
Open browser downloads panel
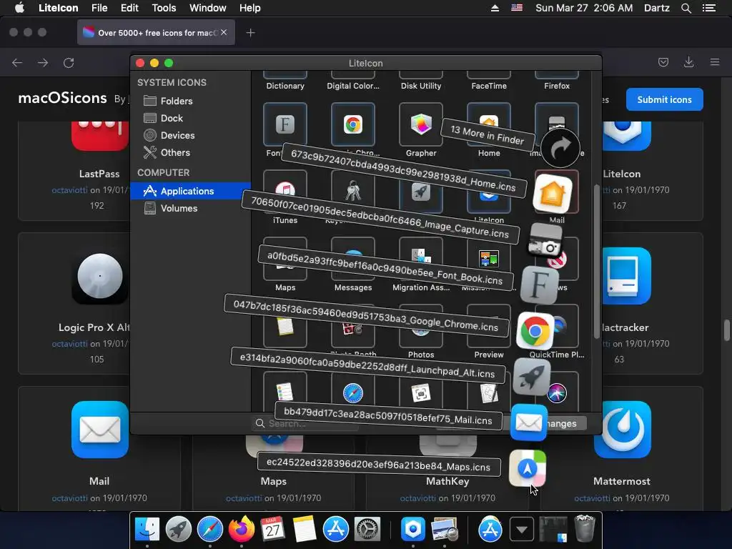click(x=688, y=62)
